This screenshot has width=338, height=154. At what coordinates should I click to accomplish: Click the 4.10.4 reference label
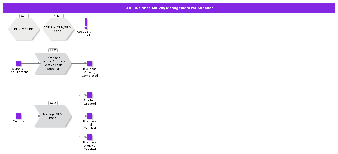(58, 16)
